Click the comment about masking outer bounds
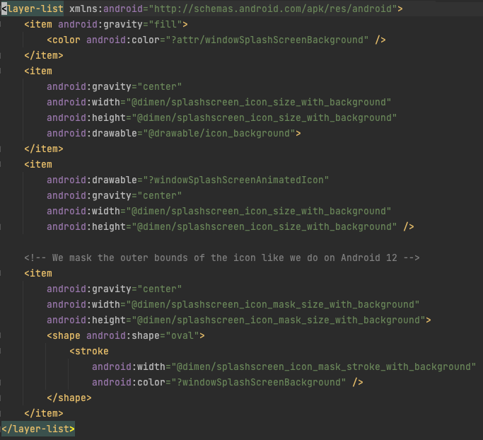This screenshot has height=440, width=483. [x=222, y=258]
